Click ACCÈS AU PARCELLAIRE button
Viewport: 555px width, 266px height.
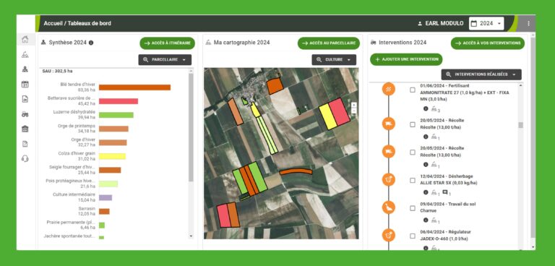(329, 43)
